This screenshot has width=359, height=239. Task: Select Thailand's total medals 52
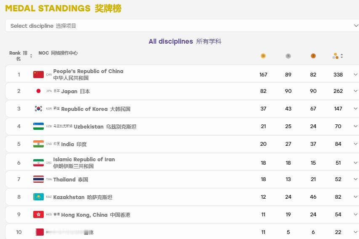(338, 179)
